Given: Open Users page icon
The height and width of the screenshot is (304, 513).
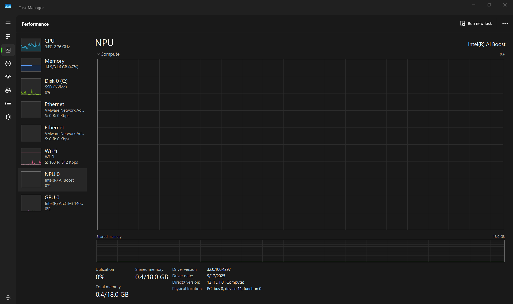Looking at the screenshot, I should click(x=8, y=90).
